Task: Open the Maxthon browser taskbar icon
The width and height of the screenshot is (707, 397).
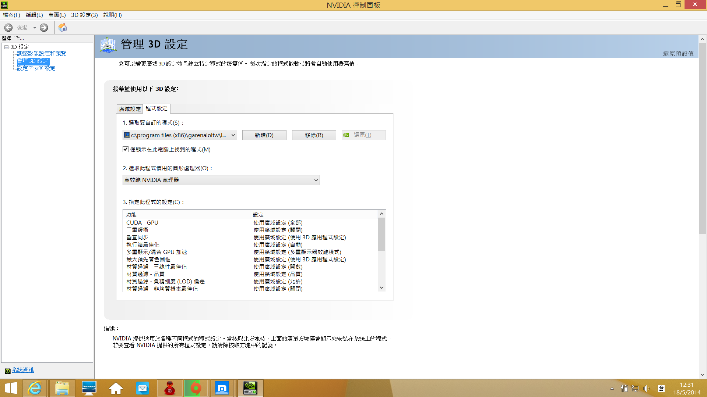Action: click(x=222, y=388)
